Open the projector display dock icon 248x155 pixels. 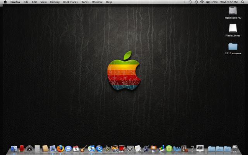(x=200, y=148)
